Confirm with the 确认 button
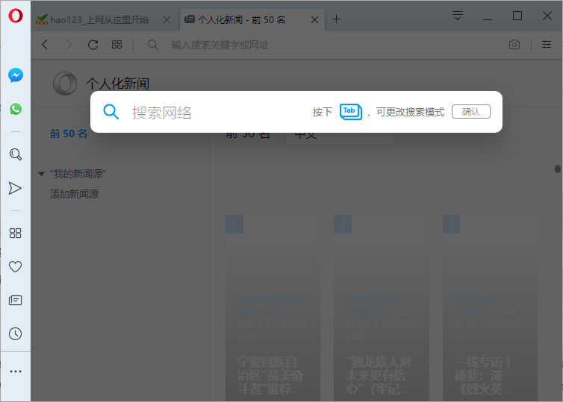563x402 pixels. click(470, 112)
